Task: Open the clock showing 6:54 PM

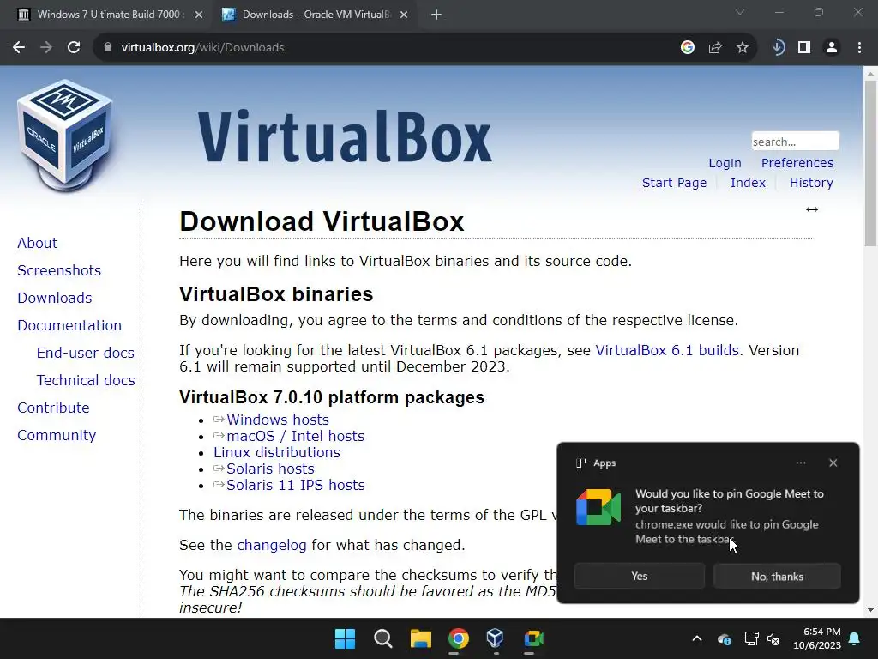Action: 817,638
